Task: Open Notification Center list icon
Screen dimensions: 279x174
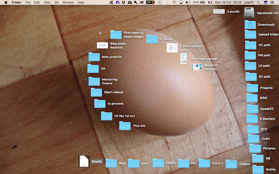Action: [272, 2]
